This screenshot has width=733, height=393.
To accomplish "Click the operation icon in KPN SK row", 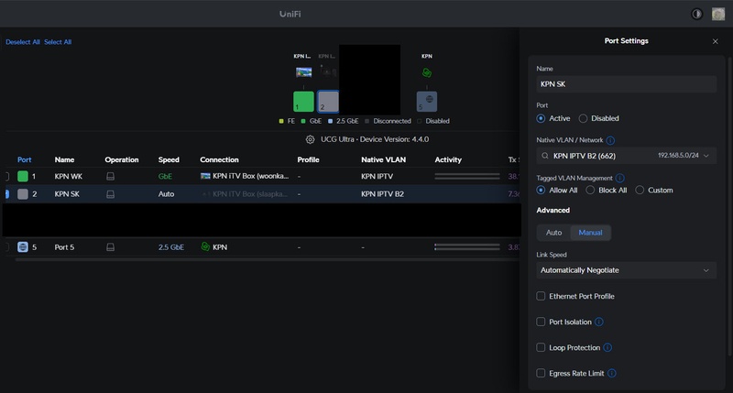I will tap(110, 194).
